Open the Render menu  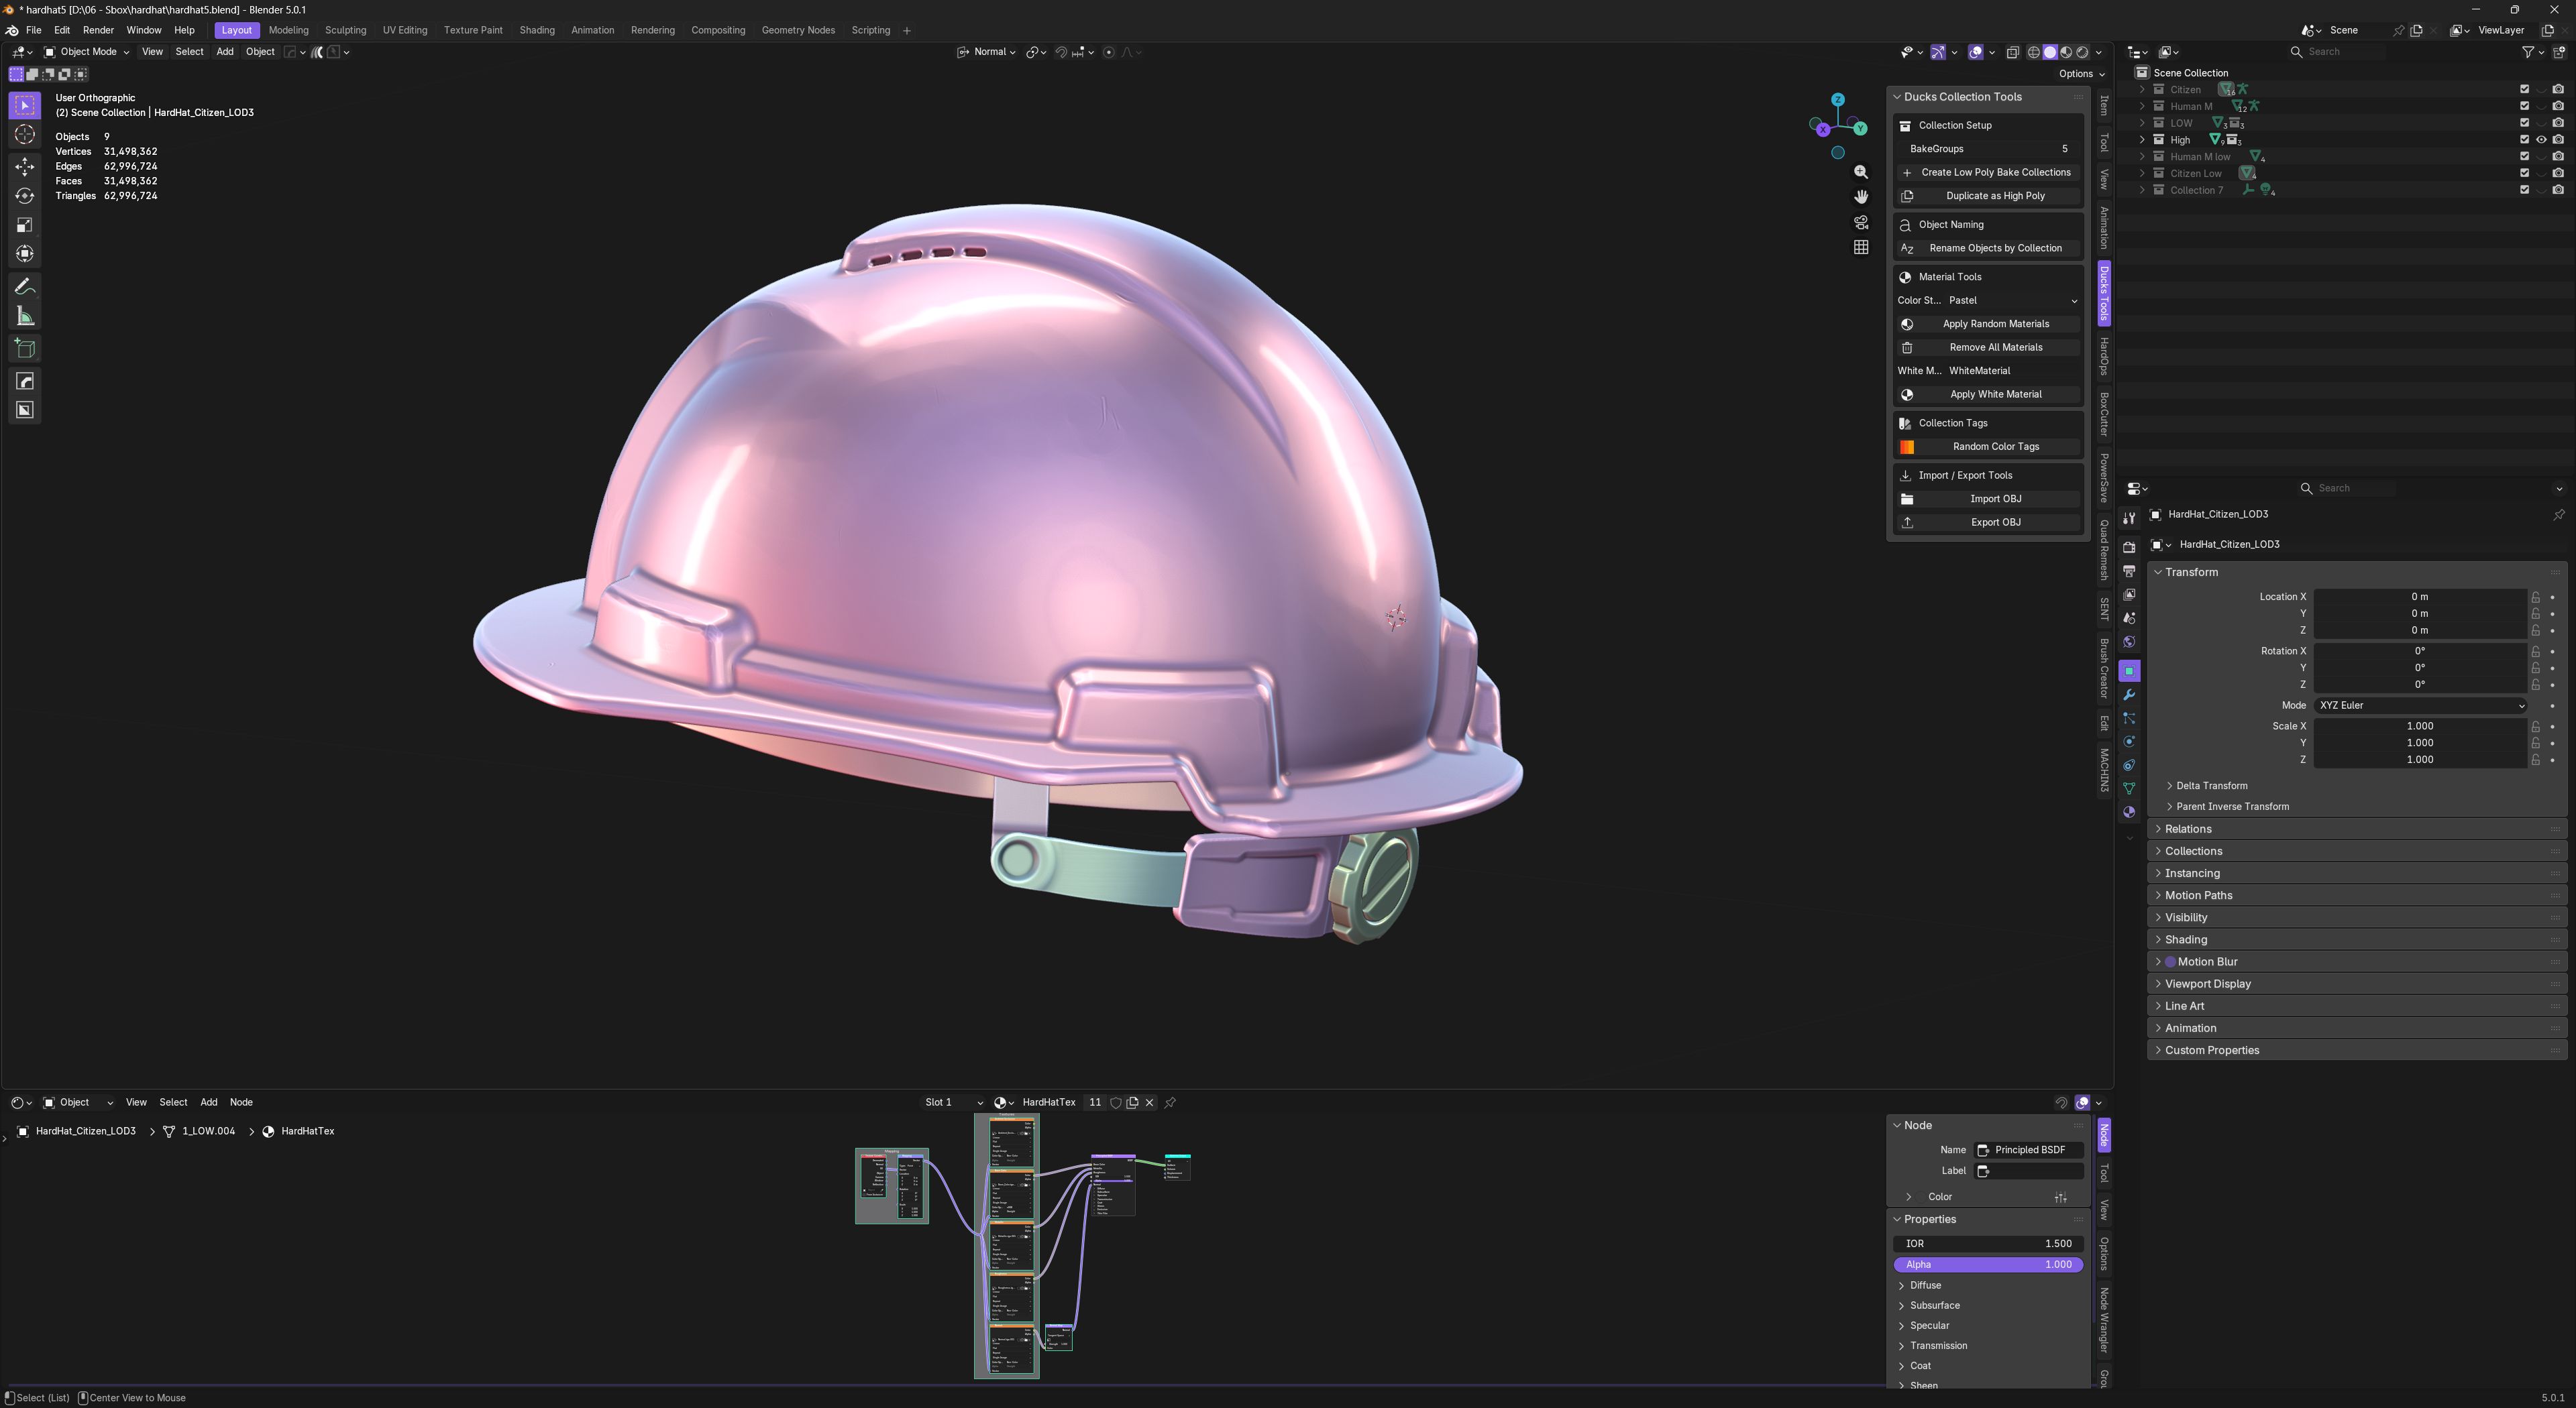[98, 30]
